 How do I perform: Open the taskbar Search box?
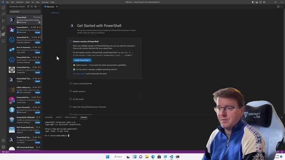point(118,157)
